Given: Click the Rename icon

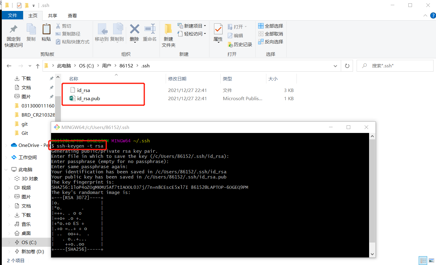Looking at the screenshot, I should (150, 29).
